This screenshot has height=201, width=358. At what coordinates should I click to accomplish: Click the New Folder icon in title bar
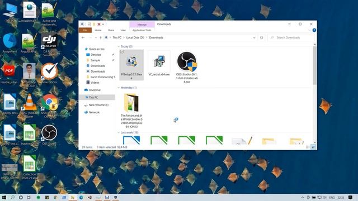94,24
